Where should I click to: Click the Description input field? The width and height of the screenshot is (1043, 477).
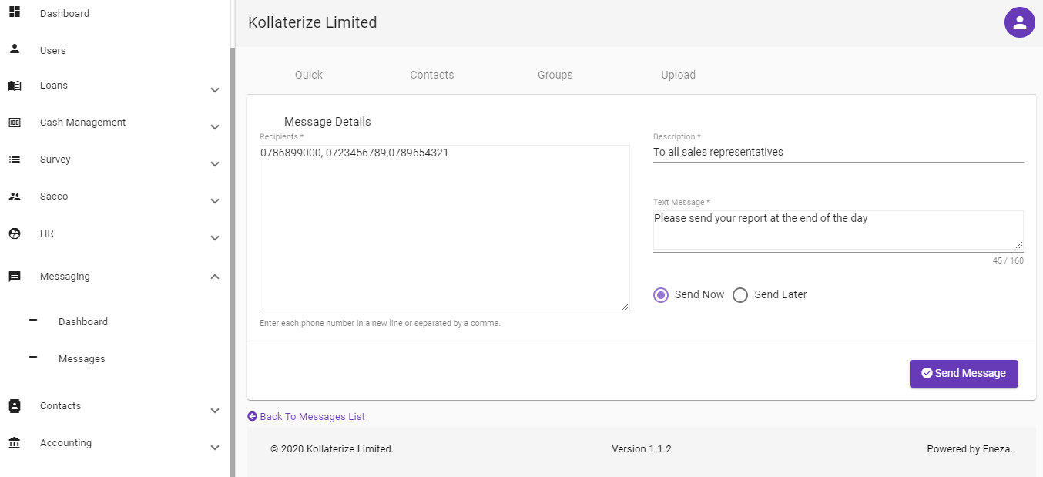(838, 153)
